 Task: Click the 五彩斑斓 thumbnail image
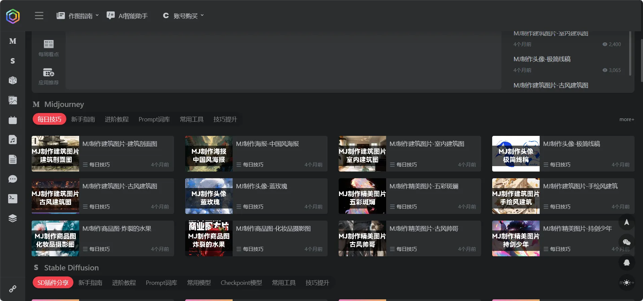[362, 196]
